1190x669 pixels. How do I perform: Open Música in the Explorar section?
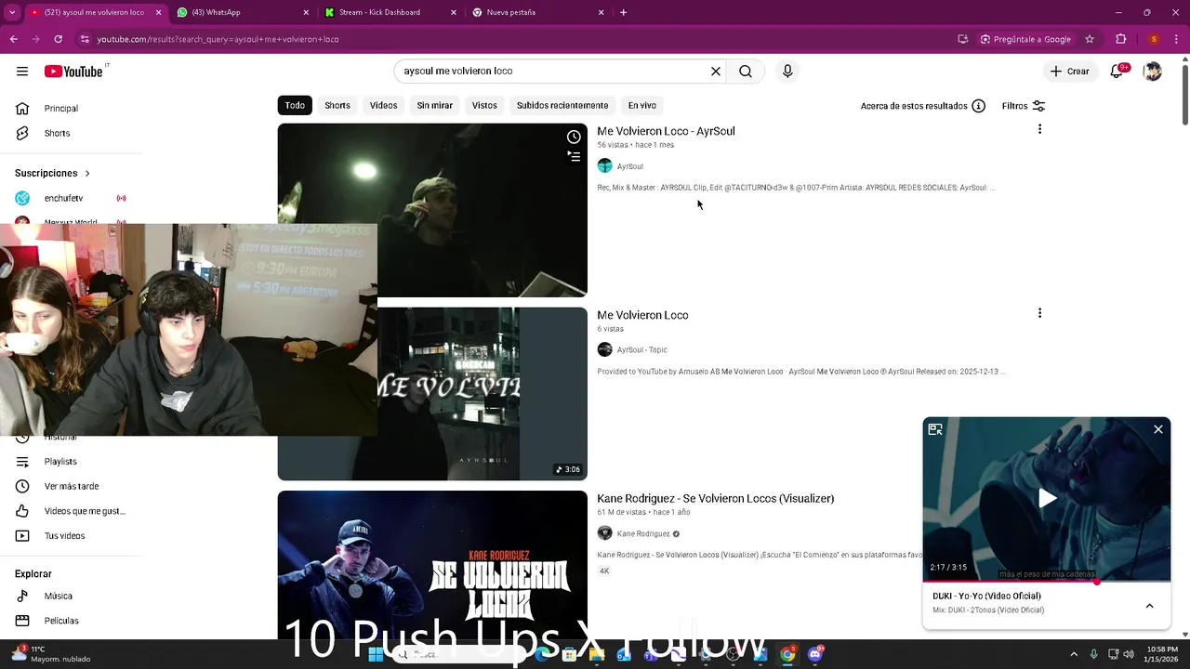tap(58, 596)
